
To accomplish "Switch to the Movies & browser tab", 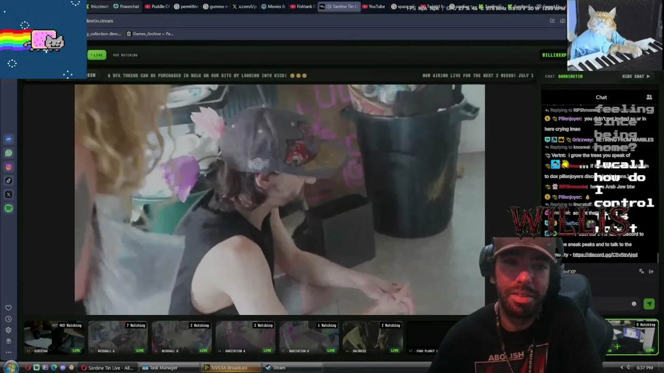I will pos(273,7).
